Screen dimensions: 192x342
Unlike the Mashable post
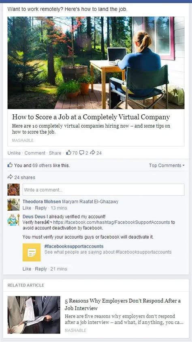[14, 153]
